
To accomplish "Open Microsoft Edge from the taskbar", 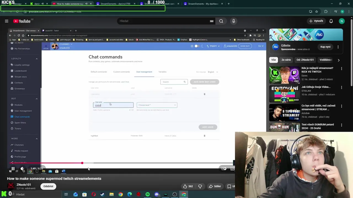I will [130, 194].
